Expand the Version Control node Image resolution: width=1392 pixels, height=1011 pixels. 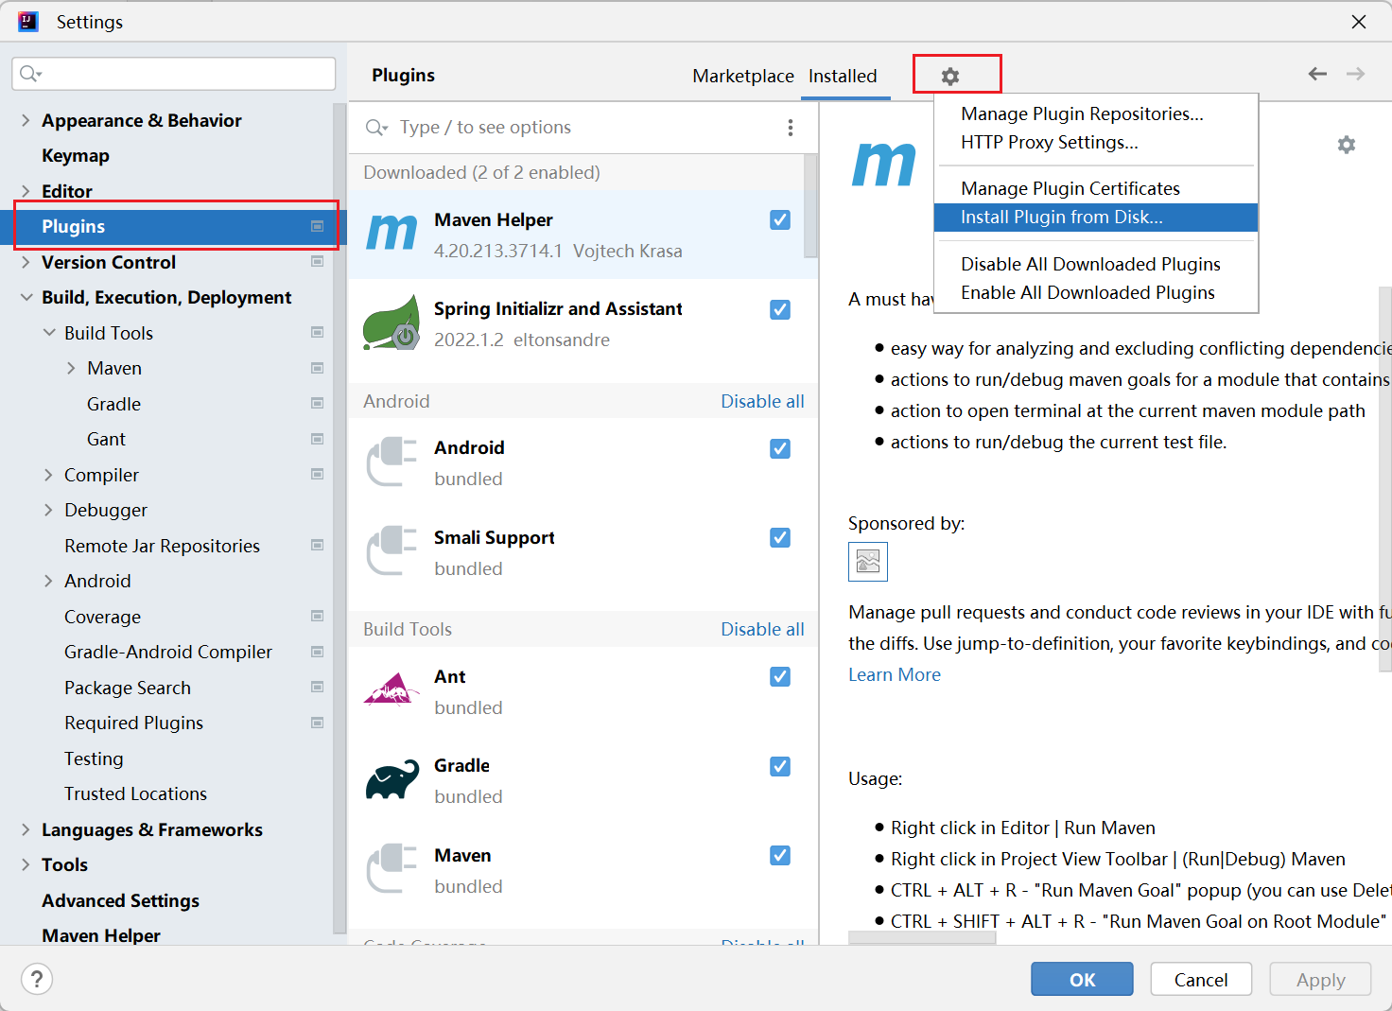(26, 262)
